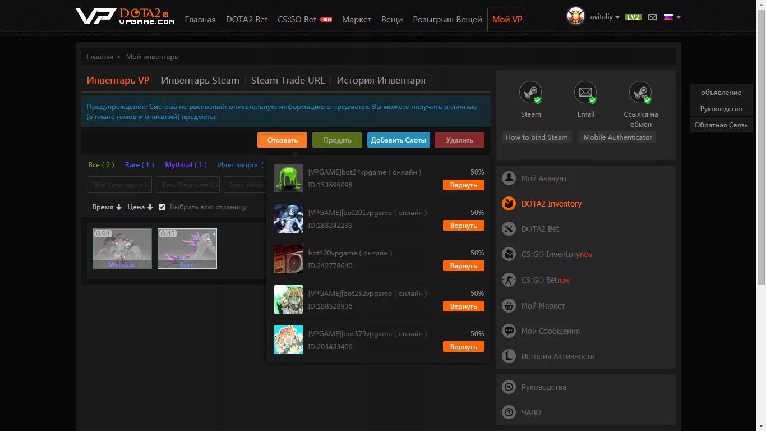This screenshot has width=766, height=431.
Task: Open CS:GO Bet in top navigation
Action: click(x=297, y=19)
